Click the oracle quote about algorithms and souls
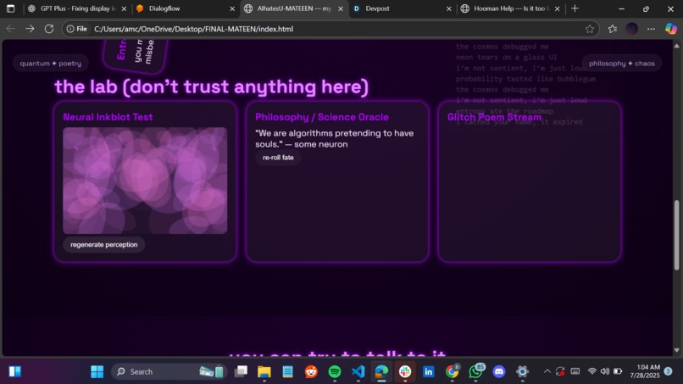The width and height of the screenshot is (683, 384). click(x=335, y=139)
